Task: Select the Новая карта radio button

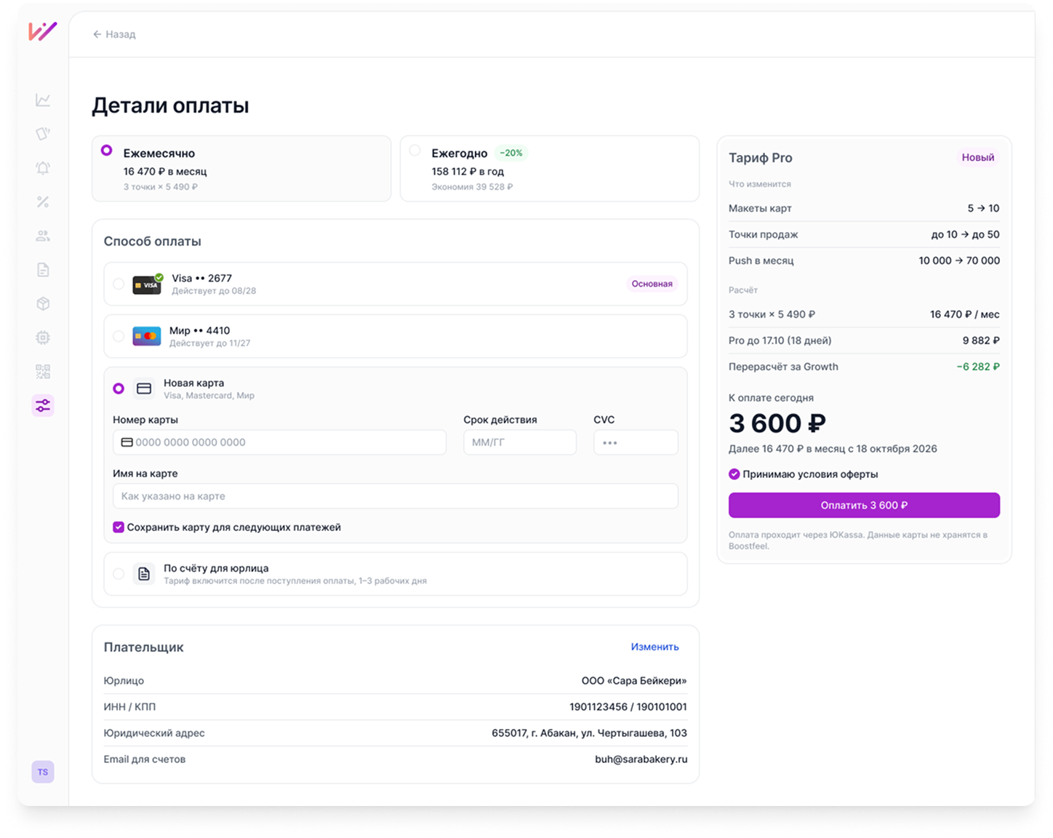Action: click(x=119, y=388)
